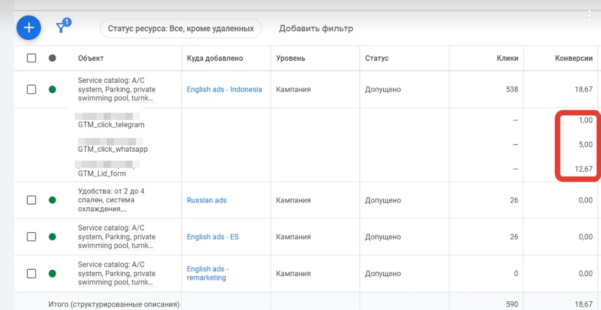Click the 'Уровень' column header
This screenshot has height=310, width=601.
(x=291, y=58)
